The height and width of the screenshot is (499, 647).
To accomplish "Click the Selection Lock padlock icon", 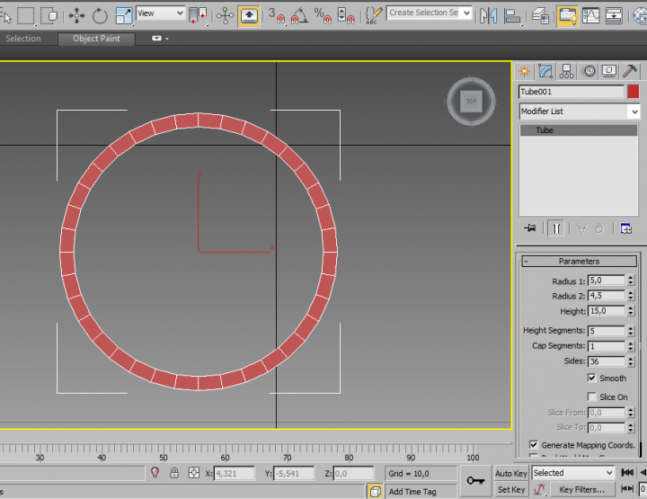I will pyautogui.click(x=173, y=473).
